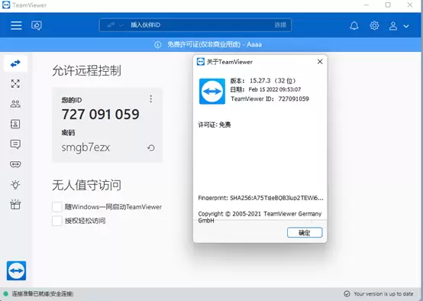Maximize the TeamViewer window
The width and height of the screenshot is (423, 301).
(388, 5)
